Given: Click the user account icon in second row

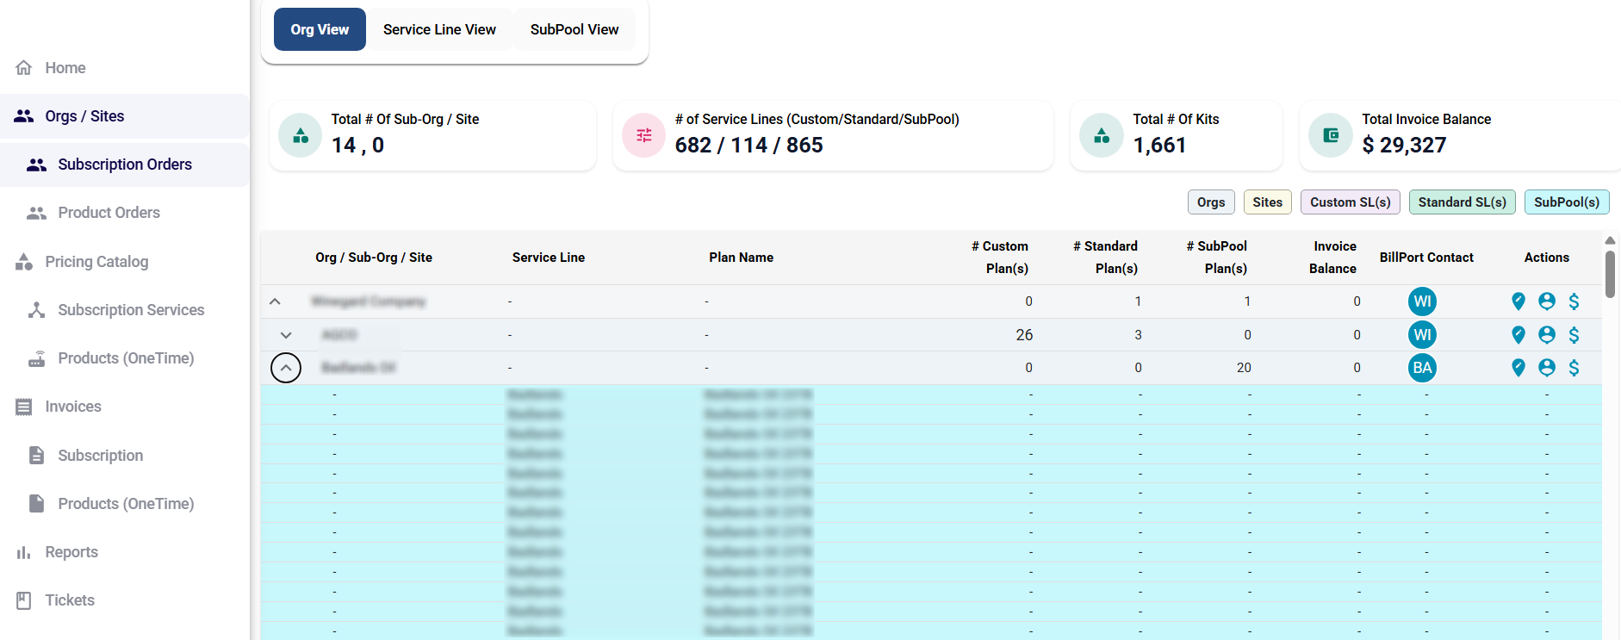Looking at the screenshot, I should pos(1546,335).
